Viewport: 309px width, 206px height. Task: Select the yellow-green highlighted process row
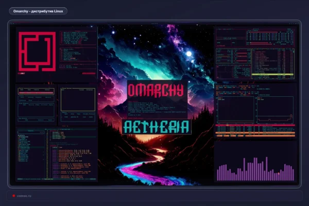pyautogui.click(x=272, y=75)
